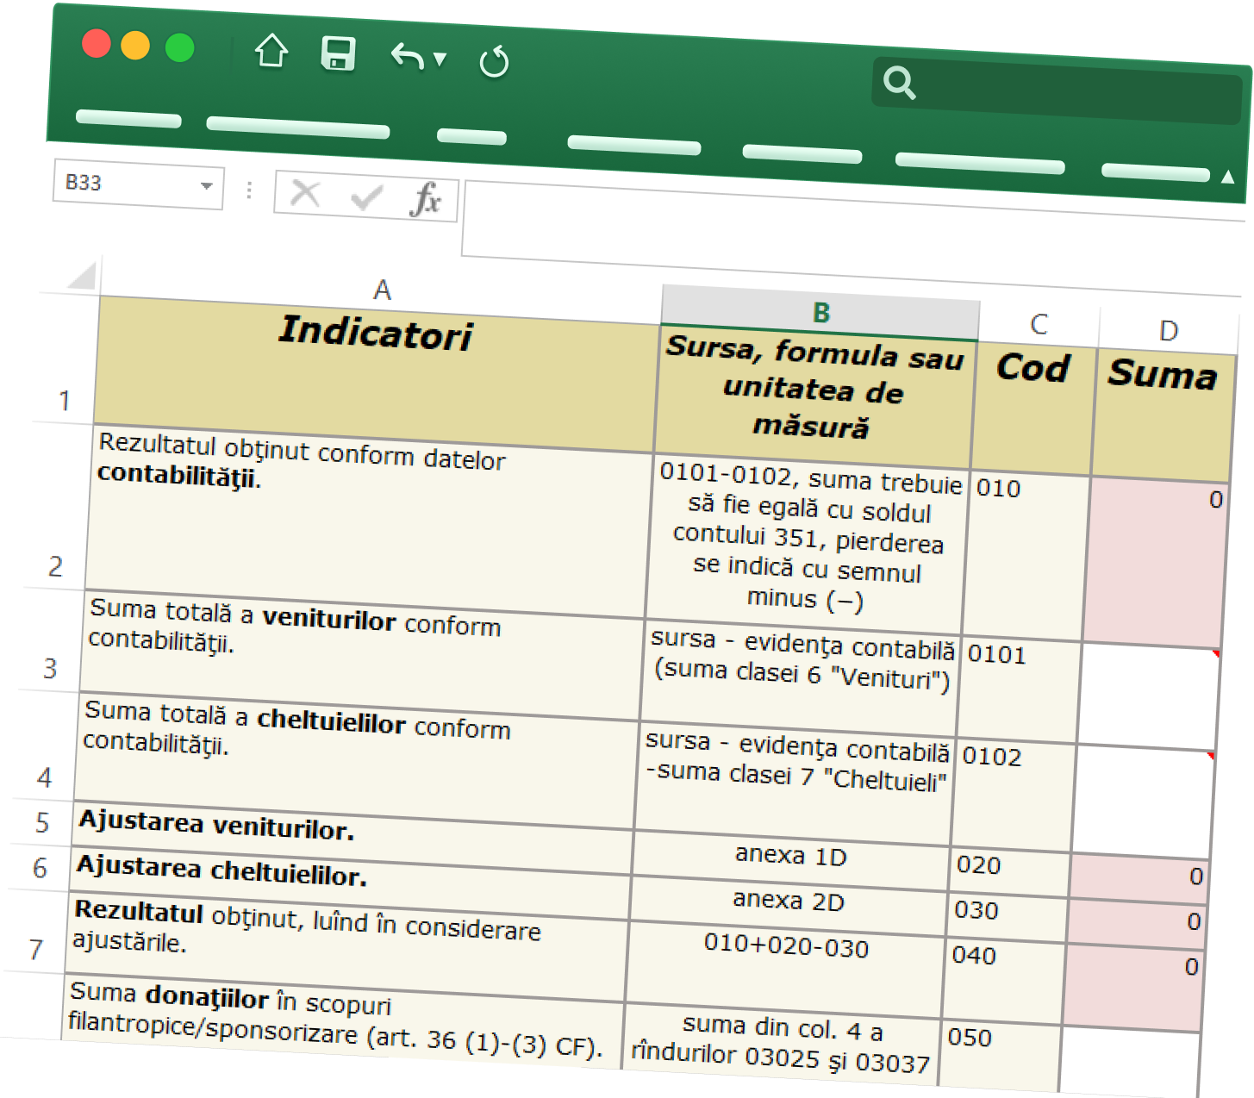Open the undo history dropdown arrow

click(440, 59)
